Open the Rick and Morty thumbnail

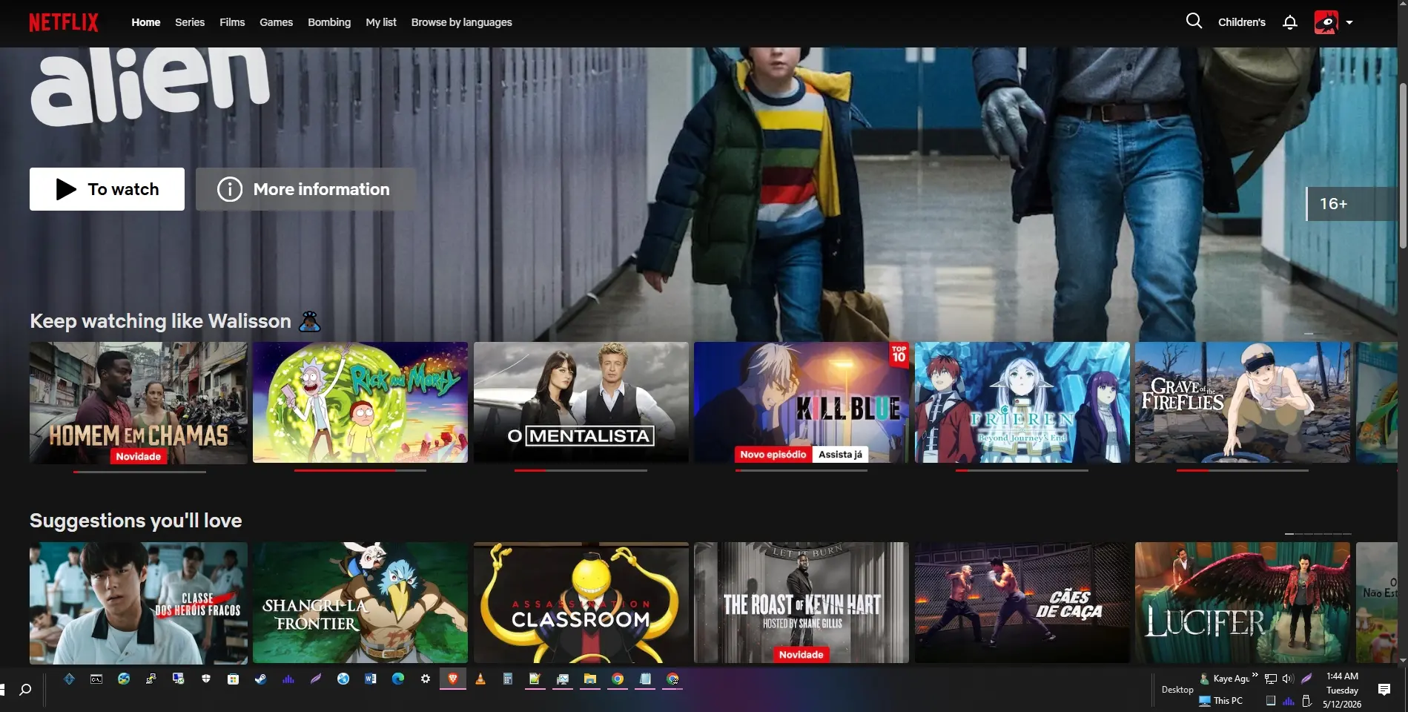tap(360, 403)
